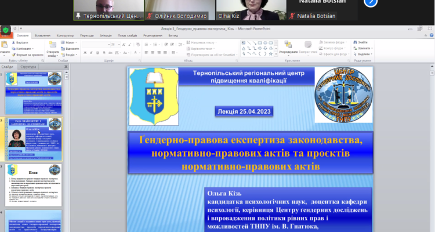Toggle italic (К) formatting
The image size is (435, 232).
(x=91, y=52)
